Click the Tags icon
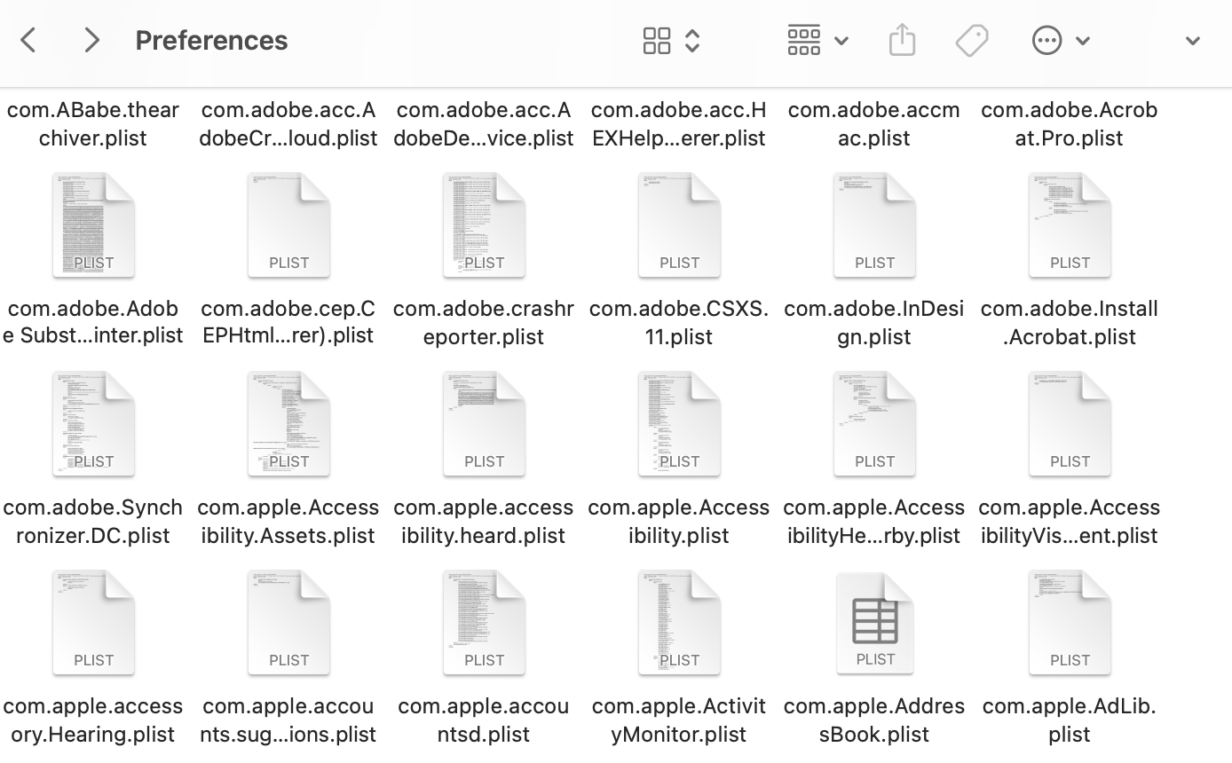The image size is (1232, 763). point(972,40)
